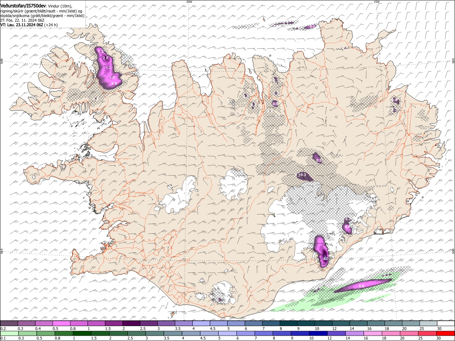
Task: Click the 4.0 value on the southeast glacier
Action: (x=326, y=259)
